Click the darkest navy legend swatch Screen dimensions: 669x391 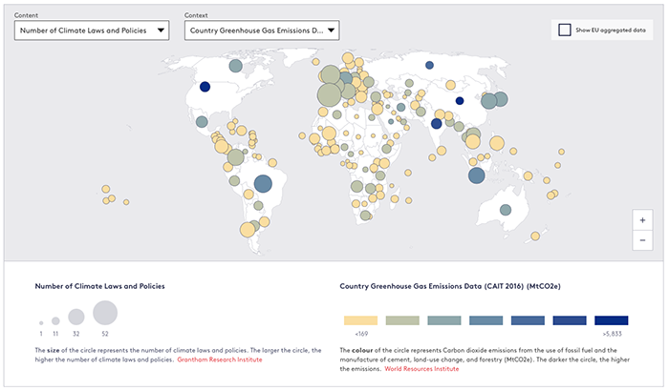point(611,320)
